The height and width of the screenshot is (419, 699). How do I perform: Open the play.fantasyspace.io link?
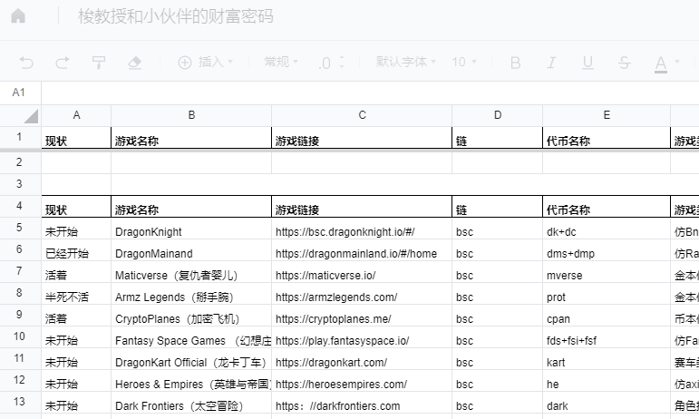pyautogui.click(x=343, y=341)
